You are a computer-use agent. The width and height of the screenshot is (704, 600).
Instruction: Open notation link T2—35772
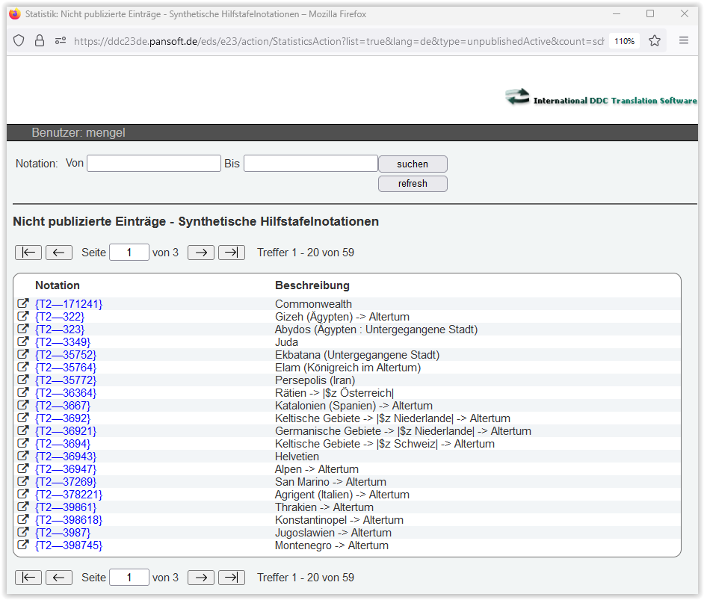(66, 380)
